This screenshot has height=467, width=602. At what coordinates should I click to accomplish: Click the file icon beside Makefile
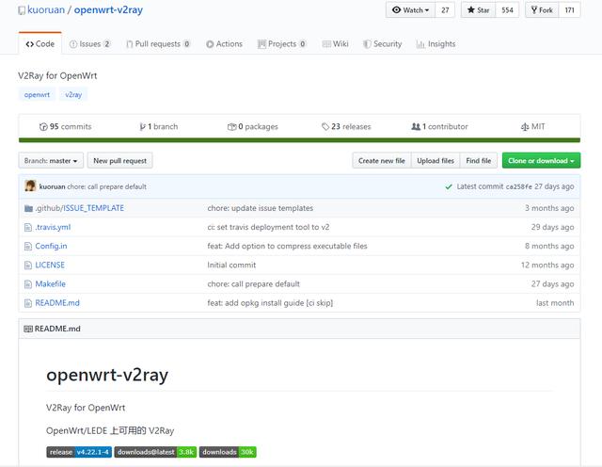(28, 284)
